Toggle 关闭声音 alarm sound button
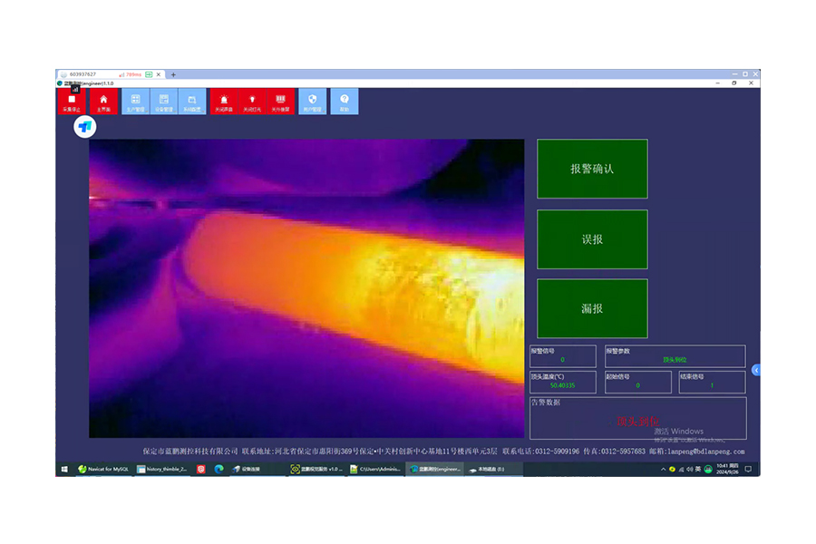This screenshot has width=816, height=544. [x=223, y=102]
